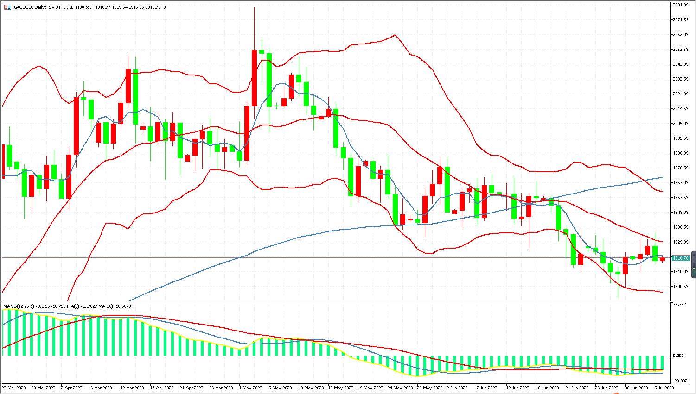This screenshot has height=394, width=696.
Task: Click the 1957.59 price scale label
Action: click(681, 198)
